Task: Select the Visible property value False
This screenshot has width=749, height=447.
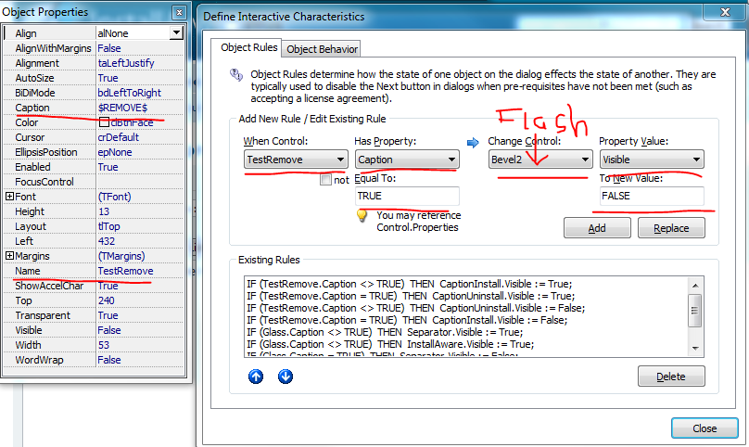Action: [109, 330]
